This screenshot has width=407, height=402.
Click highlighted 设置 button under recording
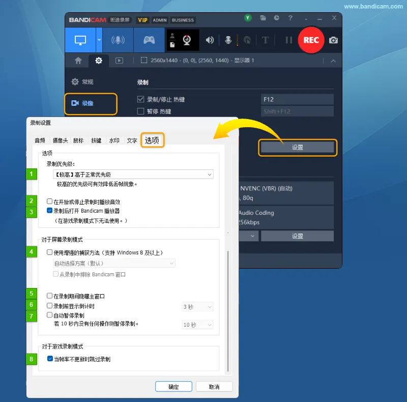coord(298,148)
